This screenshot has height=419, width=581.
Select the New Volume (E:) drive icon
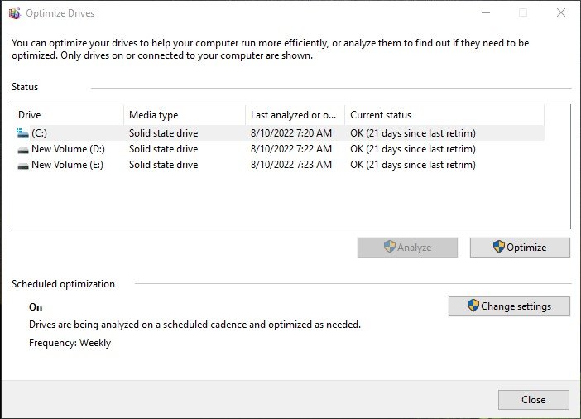[23, 166]
